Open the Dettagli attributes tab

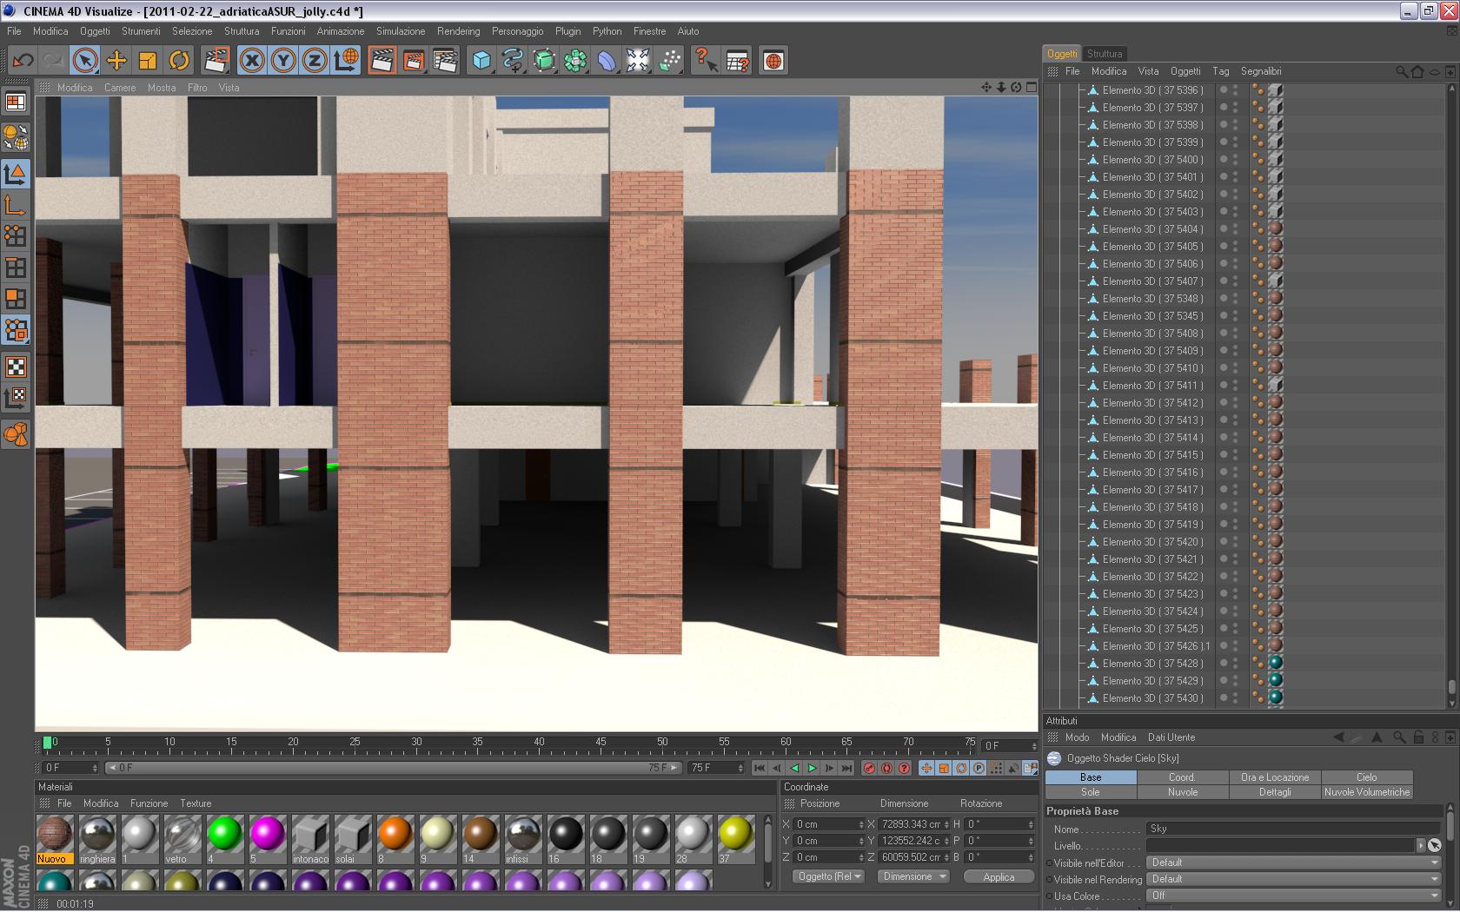1275,792
